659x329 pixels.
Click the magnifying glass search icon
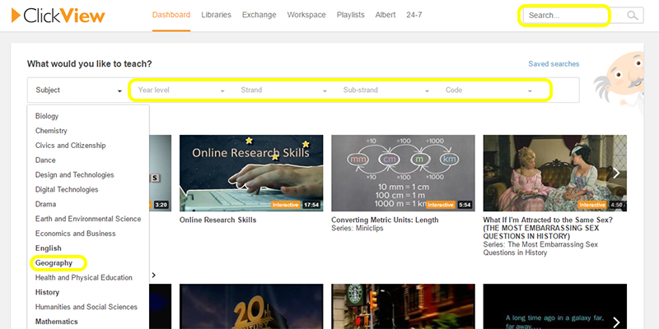click(632, 16)
